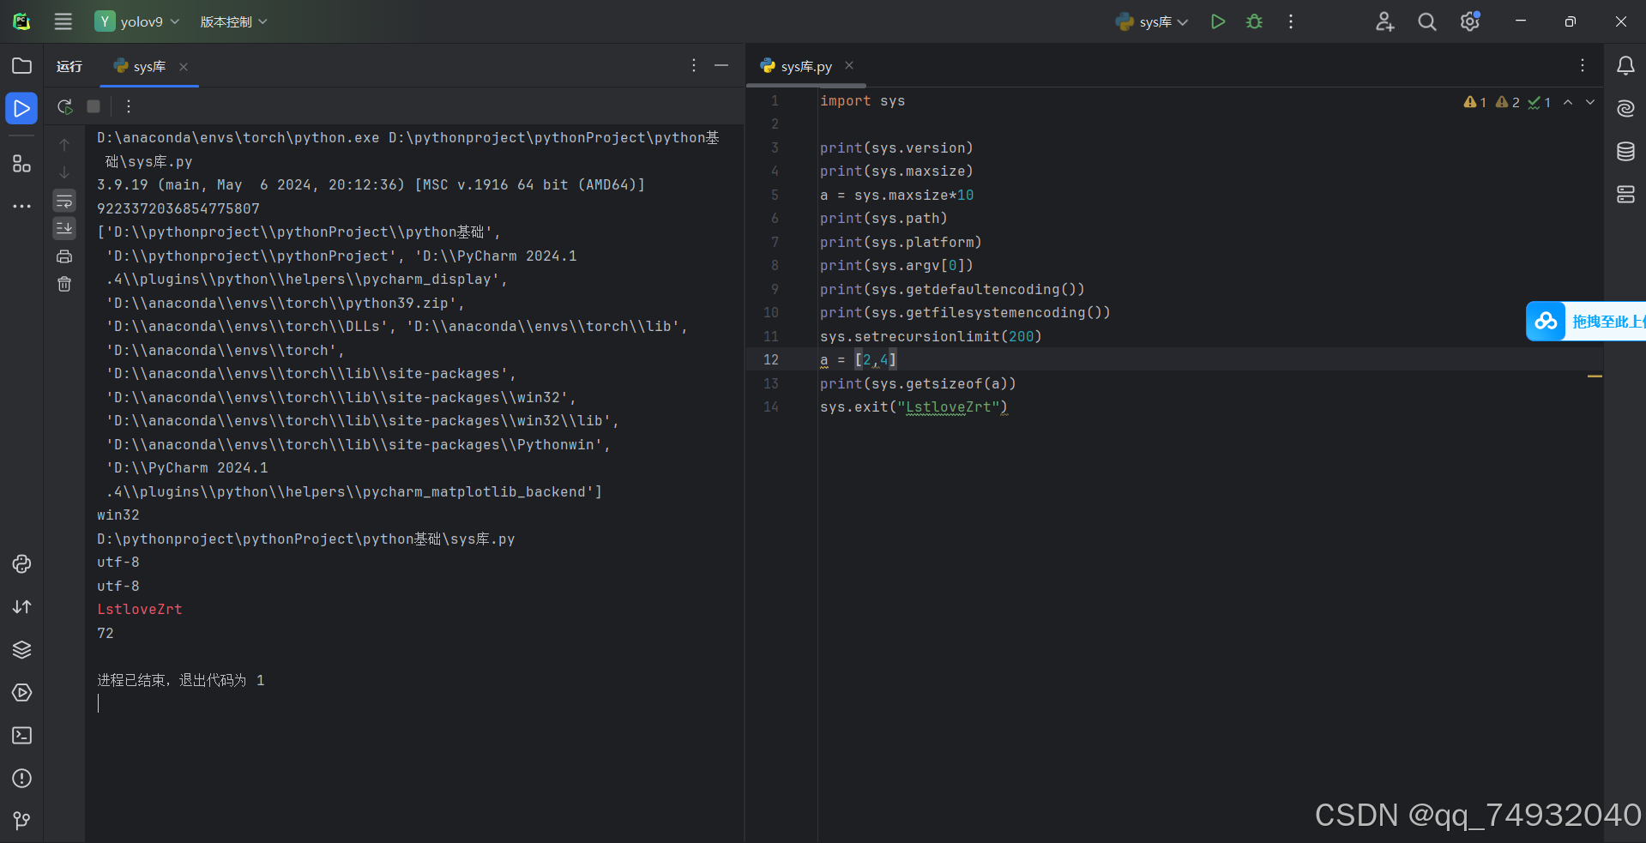Image resolution: width=1646 pixels, height=843 pixels.
Task: Open Python Console tool window
Action: point(22,563)
